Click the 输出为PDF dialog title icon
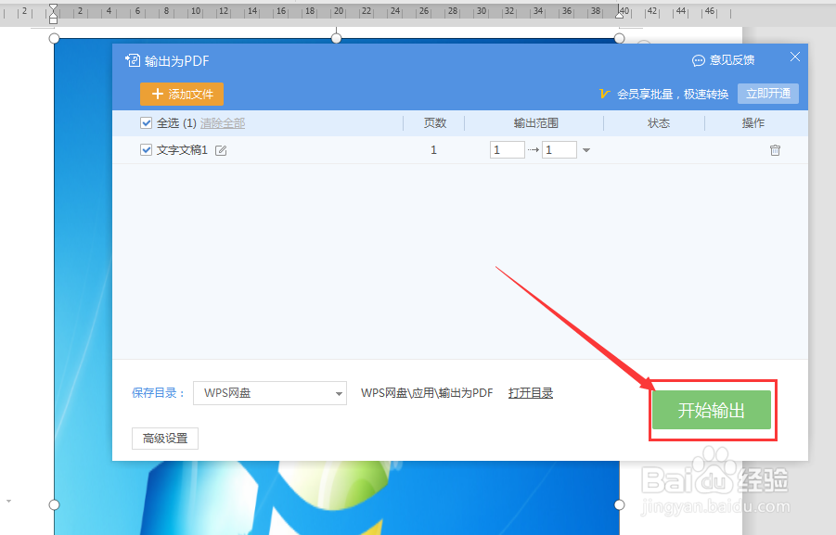This screenshot has width=836, height=535. click(x=133, y=59)
